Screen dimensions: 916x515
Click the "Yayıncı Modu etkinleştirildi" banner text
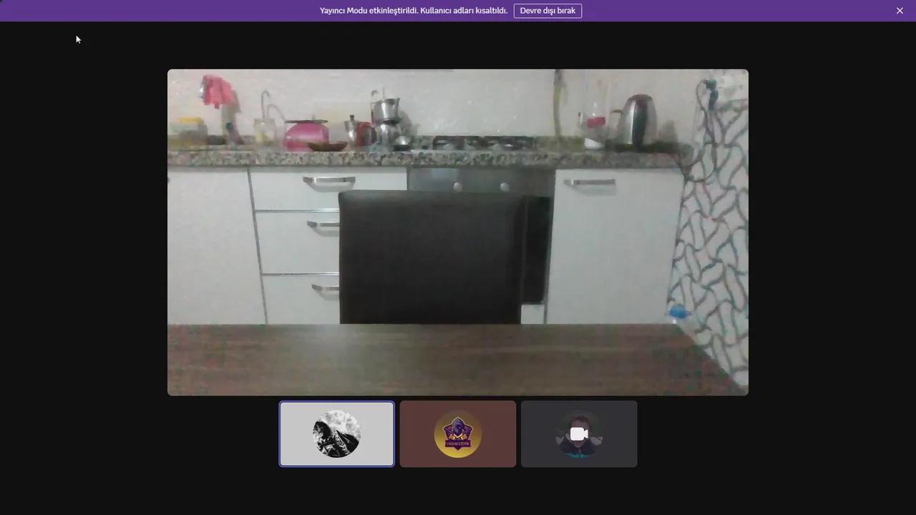(414, 11)
